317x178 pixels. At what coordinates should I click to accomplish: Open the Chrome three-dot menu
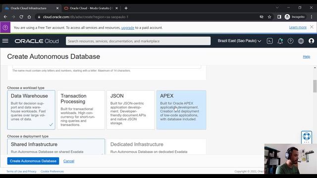point(312,17)
